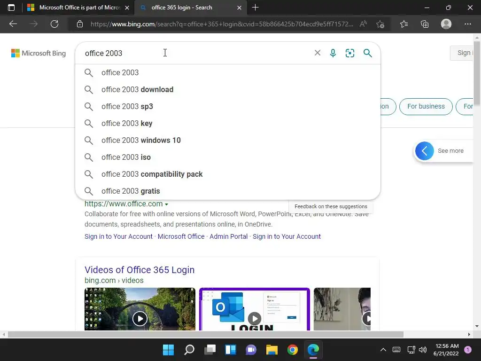Open Edge Settings and more menu
The width and height of the screenshot is (481, 361).
click(467, 24)
